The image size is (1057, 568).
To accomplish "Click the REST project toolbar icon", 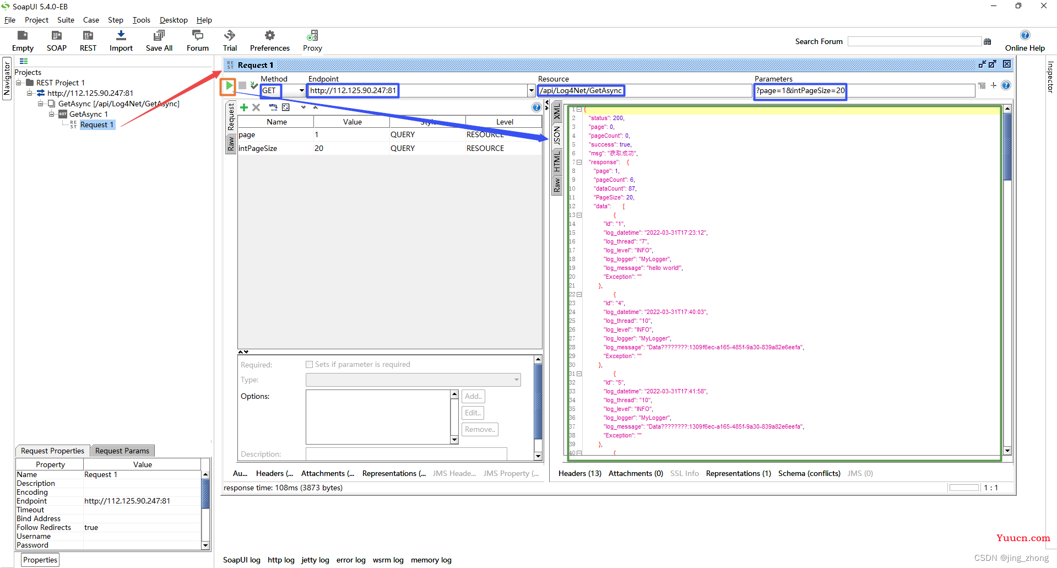I will coord(88,41).
